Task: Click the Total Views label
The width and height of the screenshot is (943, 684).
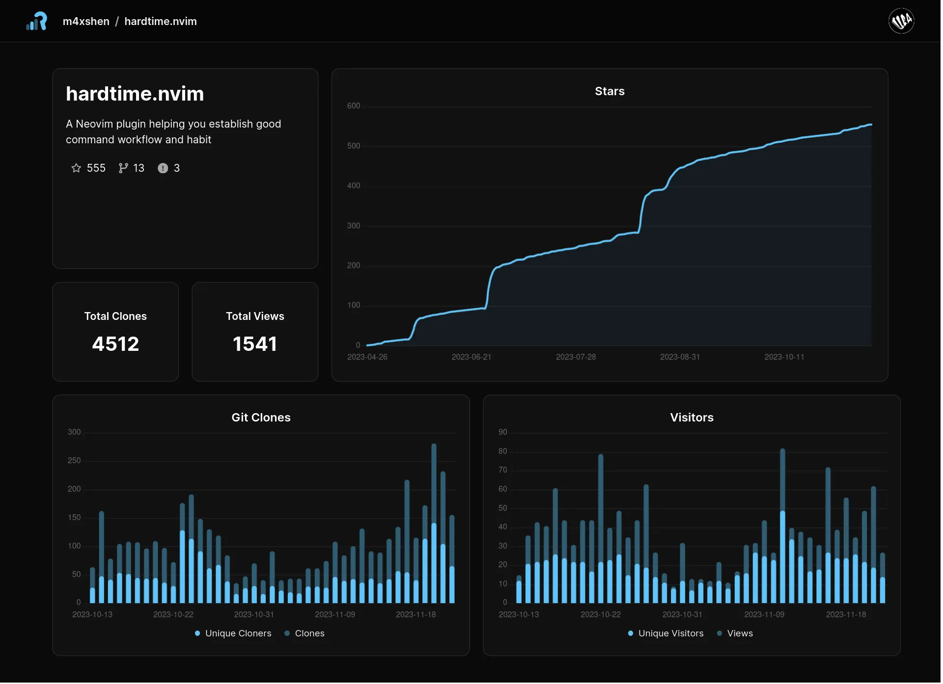Action: [255, 317]
